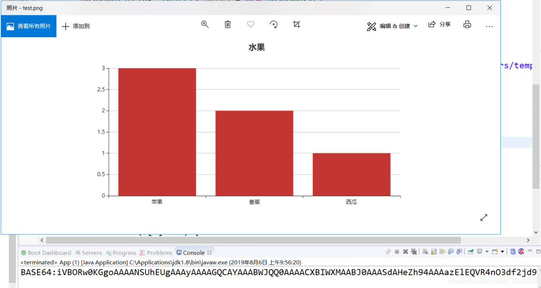The height and width of the screenshot is (288, 541).
Task: Click the left arrow of the horizontal scrollbar
Action: coord(42,240)
